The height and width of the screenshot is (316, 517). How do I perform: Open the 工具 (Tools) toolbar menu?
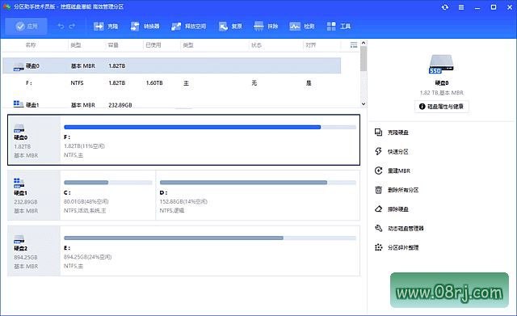pyautogui.click(x=338, y=27)
